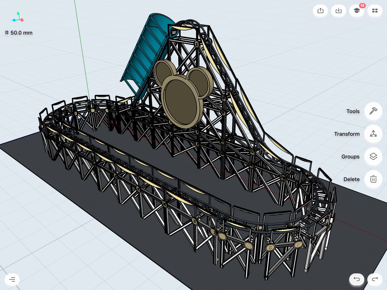Screen dimensions: 387x290
Task: Click the Transform label
Action: 347,134
